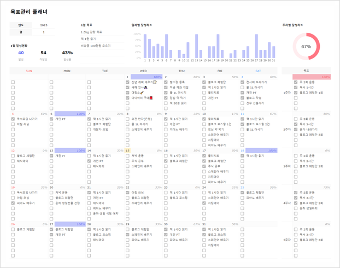Click the 일자별 달성차트 chart title
Viewport: 340px width, 268px height.
[142, 25]
